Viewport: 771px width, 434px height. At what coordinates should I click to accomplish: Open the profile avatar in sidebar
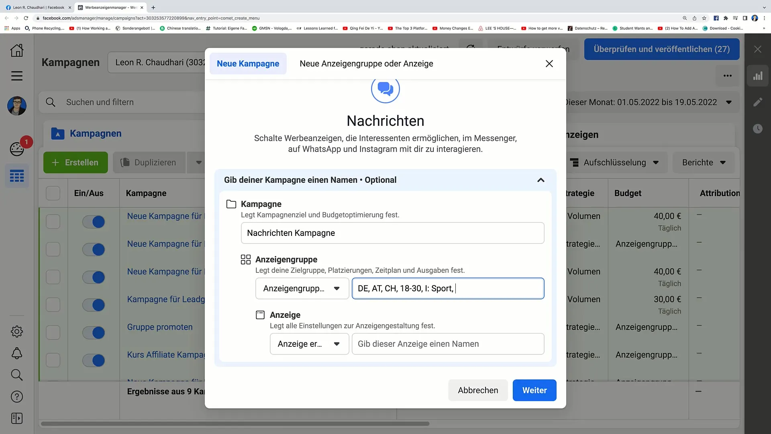(17, 106)
